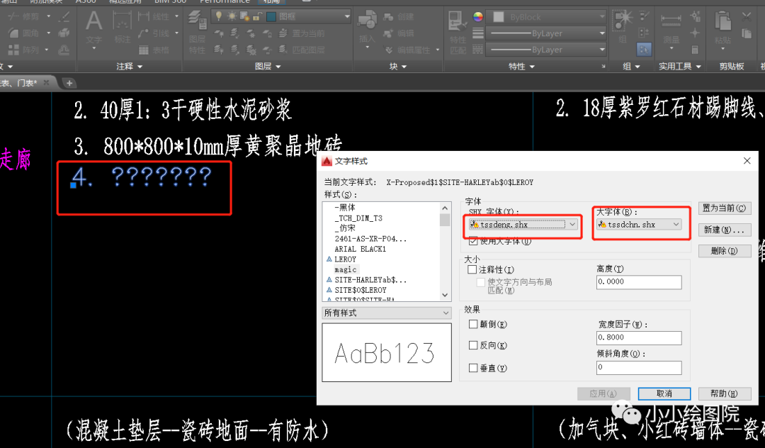Open 图层特性 (Layer Properties) manager

(197, 21)
